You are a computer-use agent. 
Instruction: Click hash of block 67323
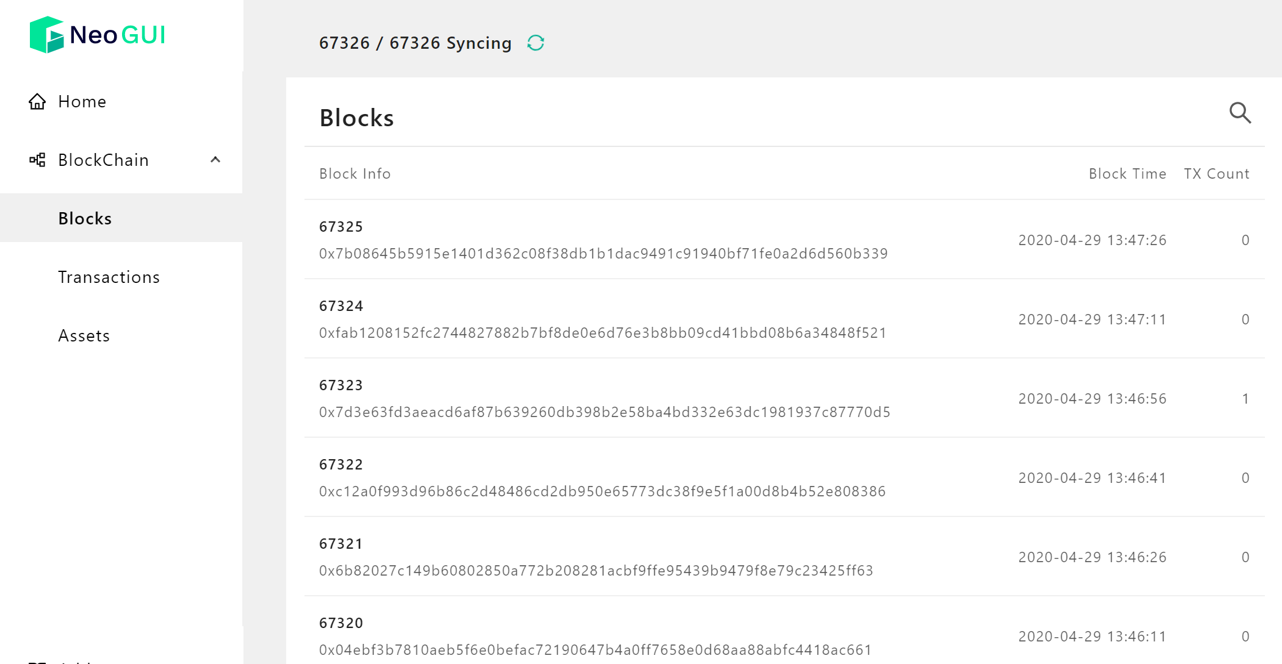pyautogui.click(x=605, y=412)
